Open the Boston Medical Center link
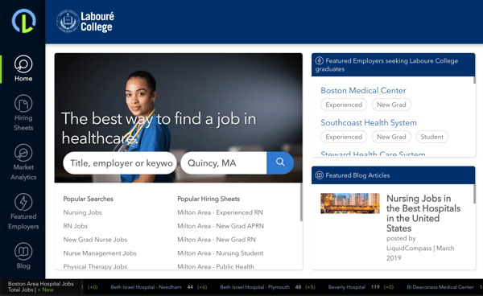Screen dimensions: 483x296 (x=363, y=90)
